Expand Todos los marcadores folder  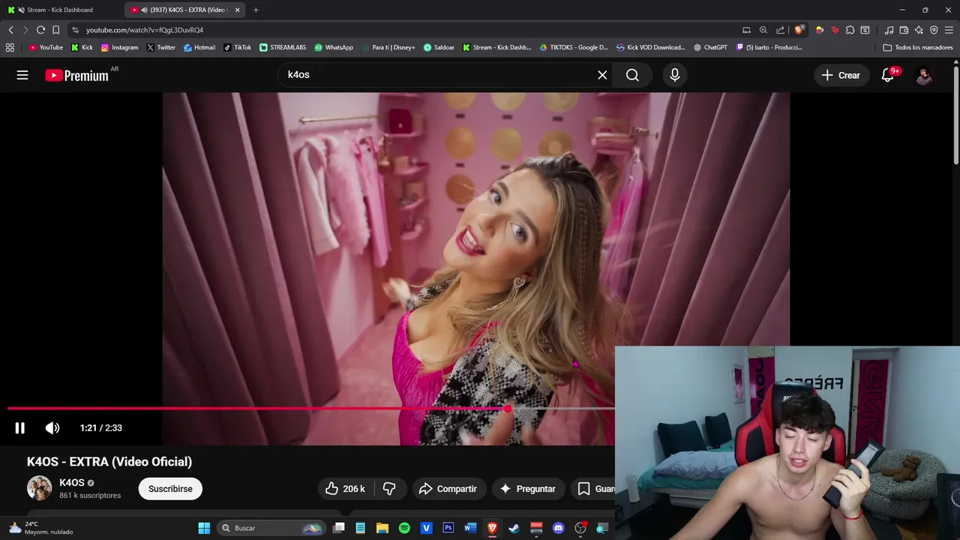918,47
